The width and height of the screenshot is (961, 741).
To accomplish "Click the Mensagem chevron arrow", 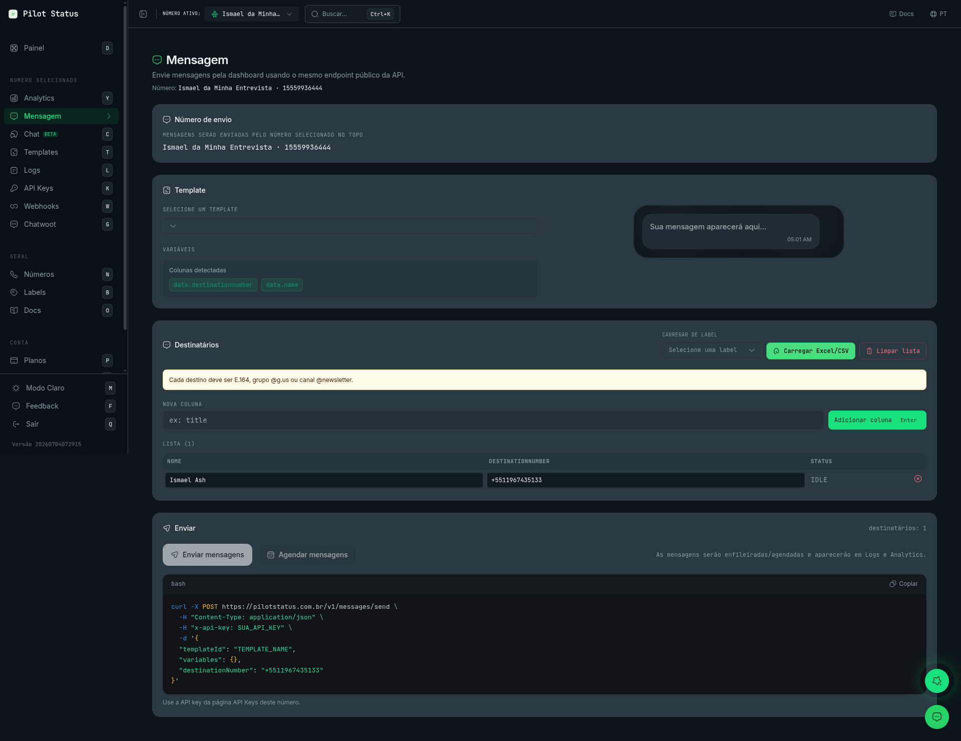I will [x=109, y=116].
